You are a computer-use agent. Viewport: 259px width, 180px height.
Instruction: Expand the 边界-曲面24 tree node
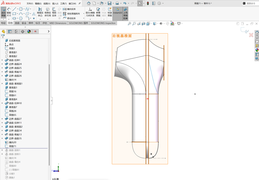(2, 64)
